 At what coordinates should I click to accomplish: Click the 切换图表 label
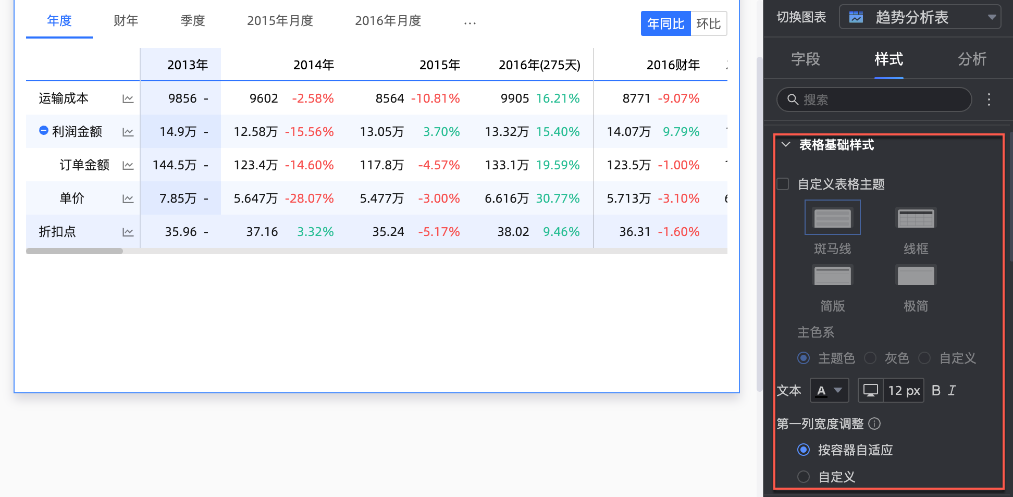point(801,17)
